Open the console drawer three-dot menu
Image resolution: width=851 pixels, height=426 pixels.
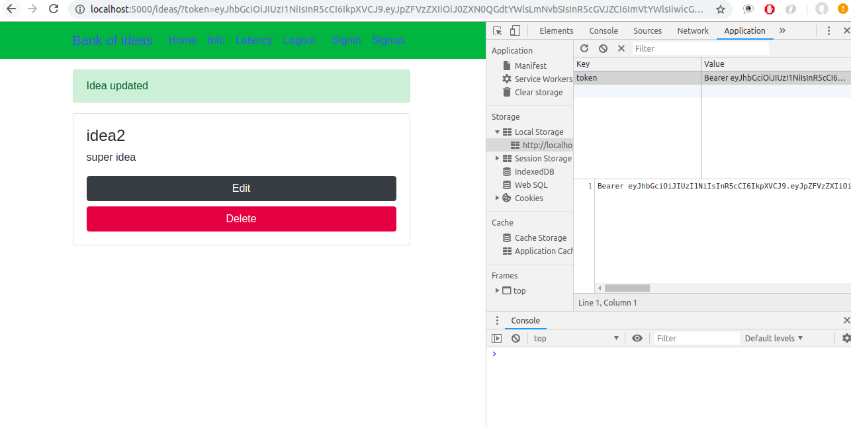[x=498, y=320]
